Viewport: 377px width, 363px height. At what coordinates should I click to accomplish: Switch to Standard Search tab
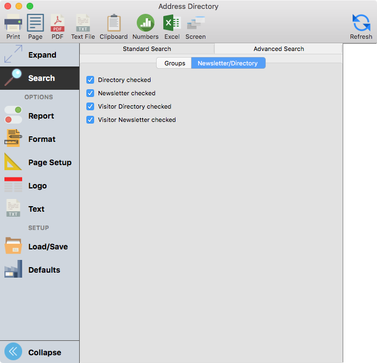(147, 49)
